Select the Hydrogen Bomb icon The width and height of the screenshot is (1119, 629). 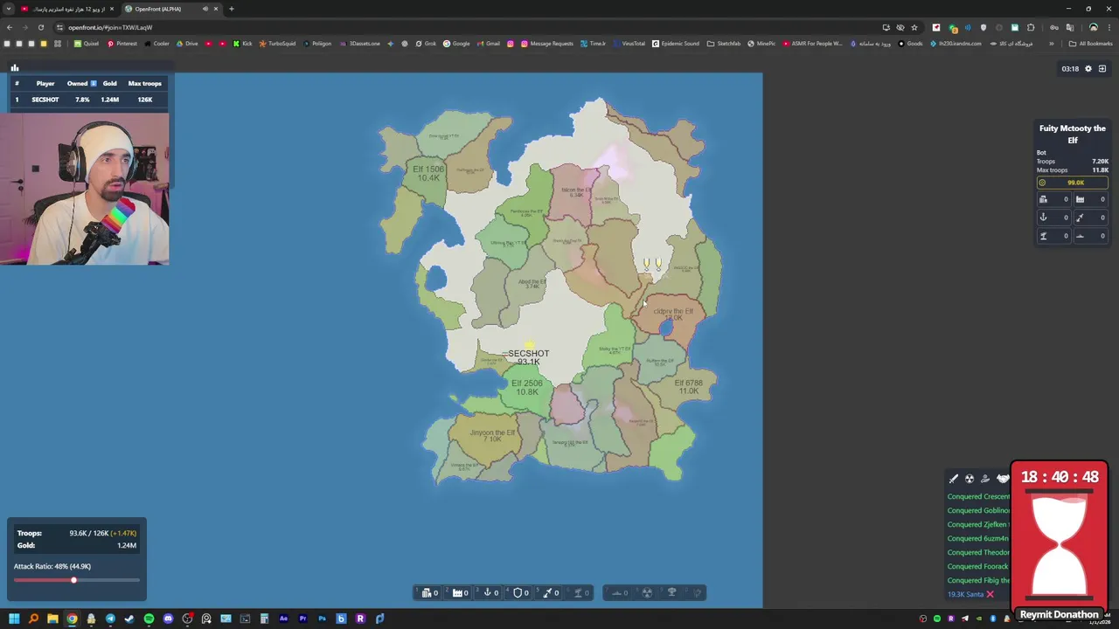671,593
